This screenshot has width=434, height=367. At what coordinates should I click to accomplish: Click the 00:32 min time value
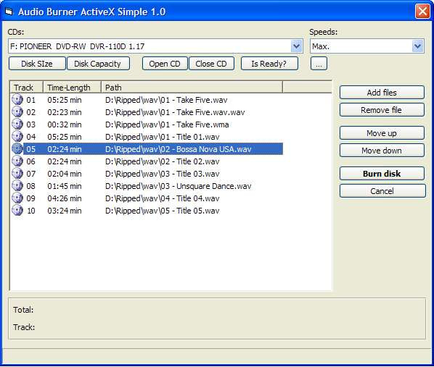[64, 125]
